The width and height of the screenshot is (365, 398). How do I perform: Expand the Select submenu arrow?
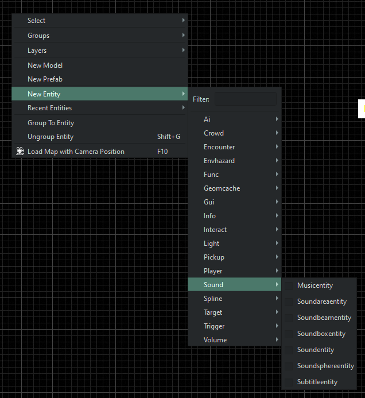184,20
